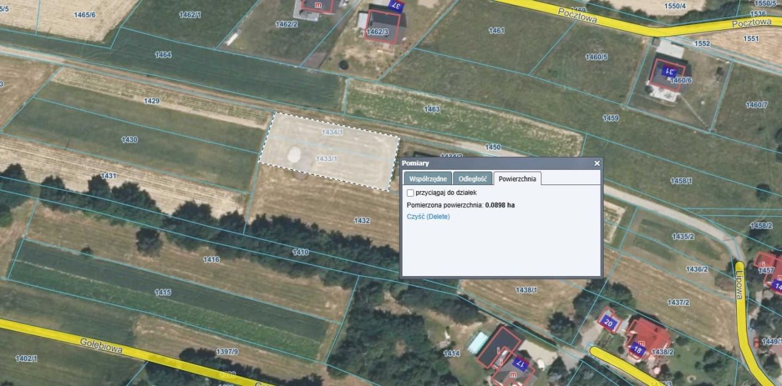Click the Czyść (Delete) link

(428, 217)
